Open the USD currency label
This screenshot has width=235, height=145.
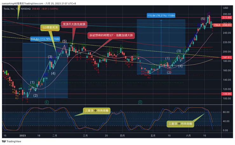click(x=225, y=8)
